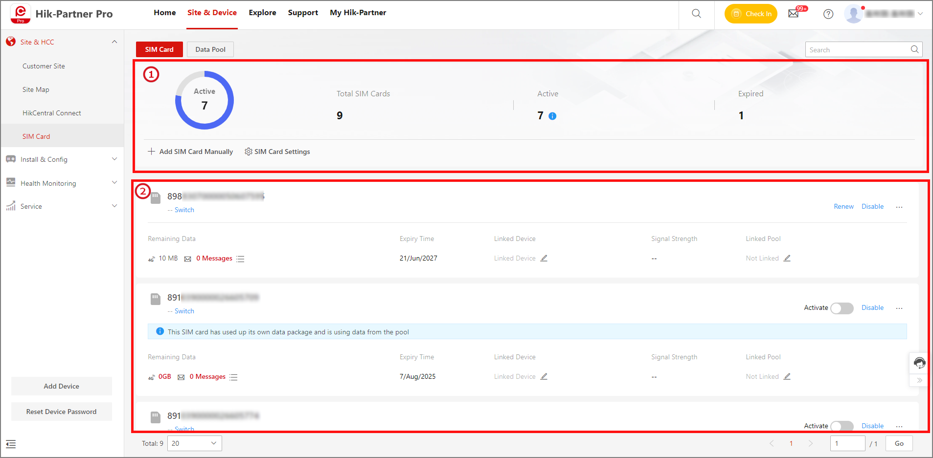Click the gear icon for SIM Card Settings
Image resolution: width=933 pixels, height=458 pixels.
249,152
